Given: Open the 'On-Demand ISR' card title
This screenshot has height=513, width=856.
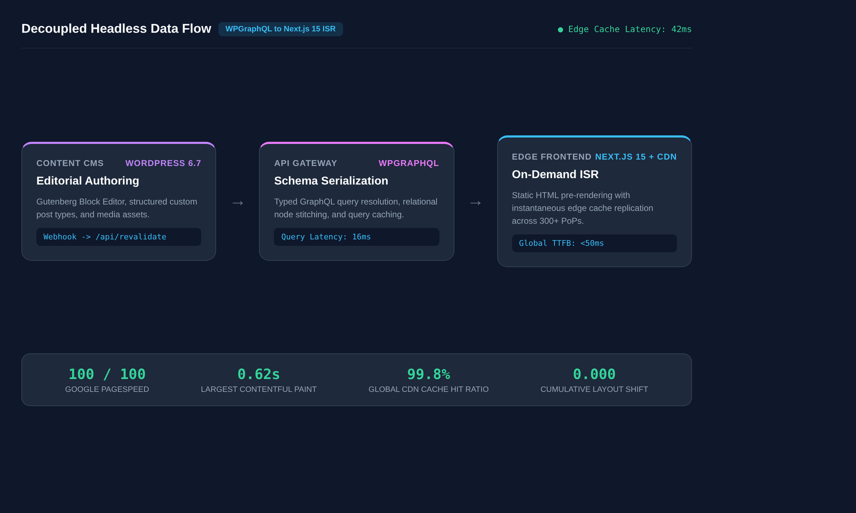Looking at the screenshot, I should (x=555, y=175).
